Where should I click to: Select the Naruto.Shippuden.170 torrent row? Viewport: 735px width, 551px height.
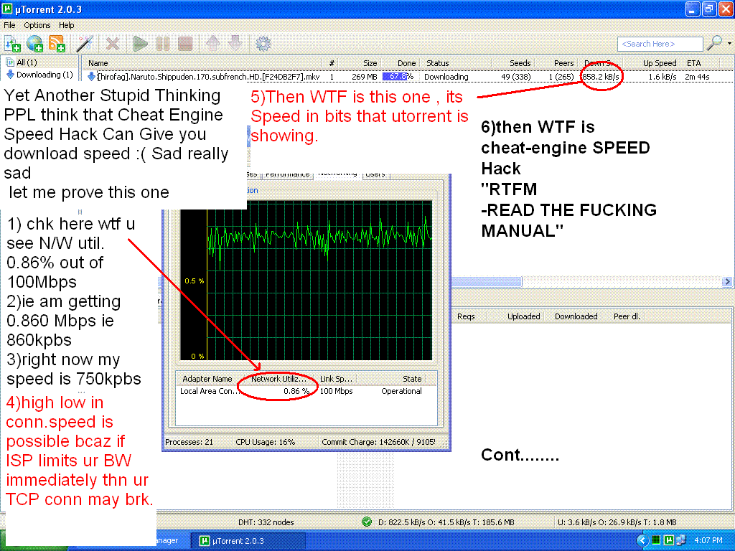tap(408, 76)
